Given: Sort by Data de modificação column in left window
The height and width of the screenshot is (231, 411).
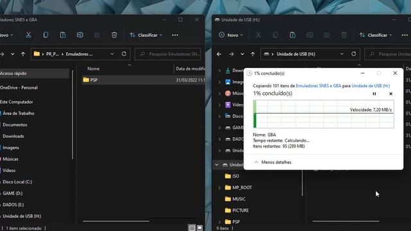Looking at the screenshot, I should tap(190, 69).
